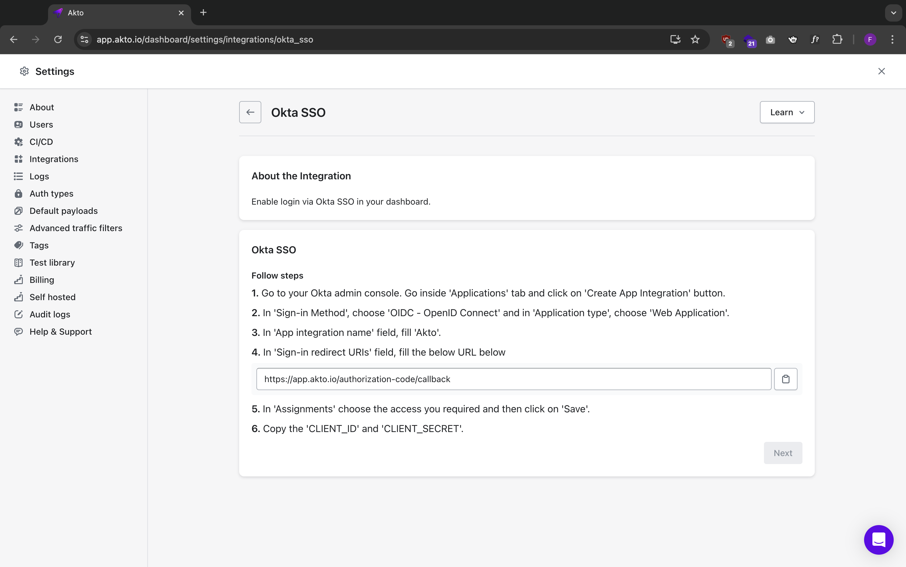Open site information icon in address bar
Screen dimensions: 906x567
(x=85, y=39)
